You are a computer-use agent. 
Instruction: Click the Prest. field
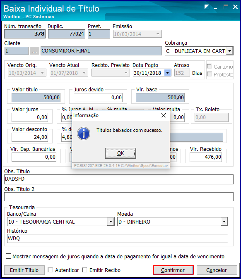pyautogui.click(x=99, y=34)
